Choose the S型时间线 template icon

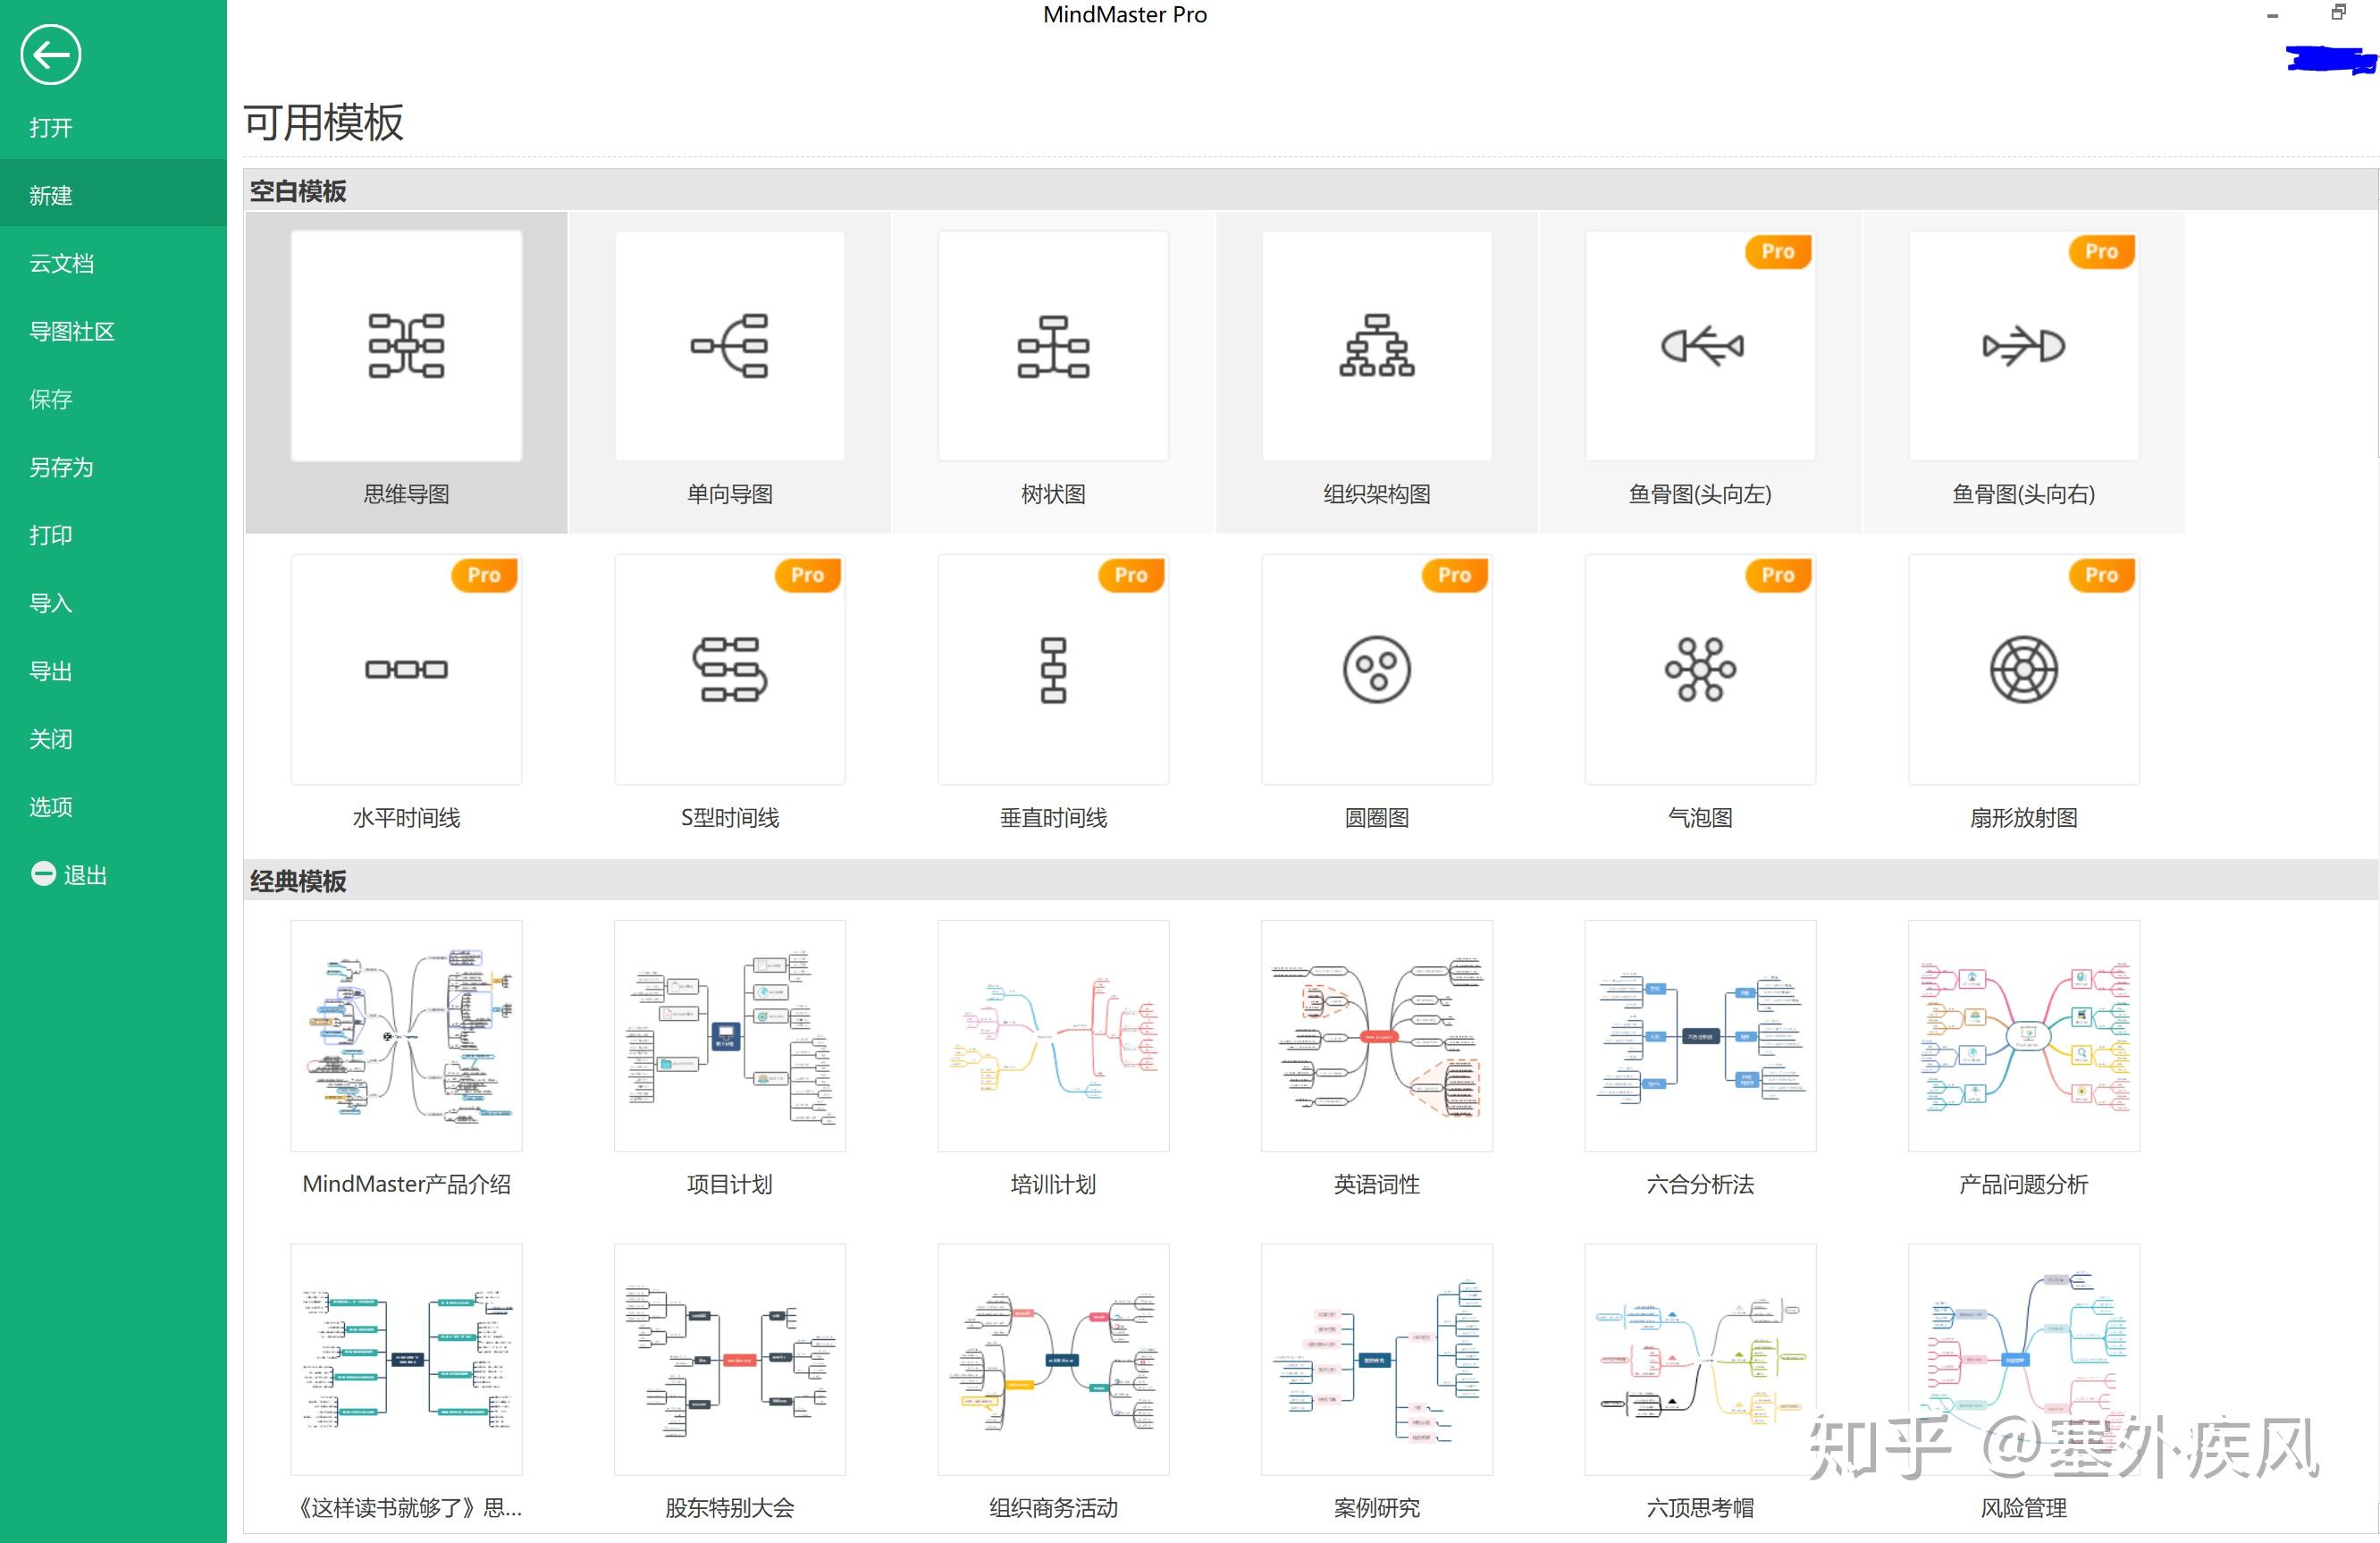click(x=729, y=670)
